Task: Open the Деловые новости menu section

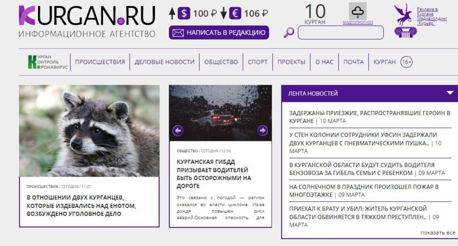Action: 165,62
